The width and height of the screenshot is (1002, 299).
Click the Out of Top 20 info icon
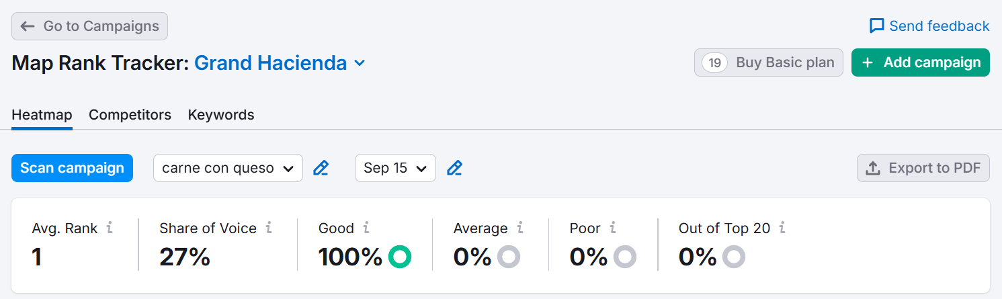(x=782, y=228)
